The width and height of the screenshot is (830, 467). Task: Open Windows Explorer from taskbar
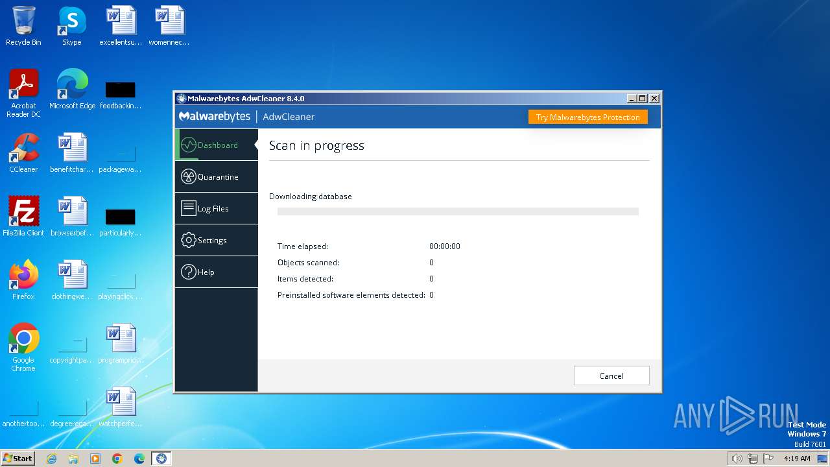point(73,459)
